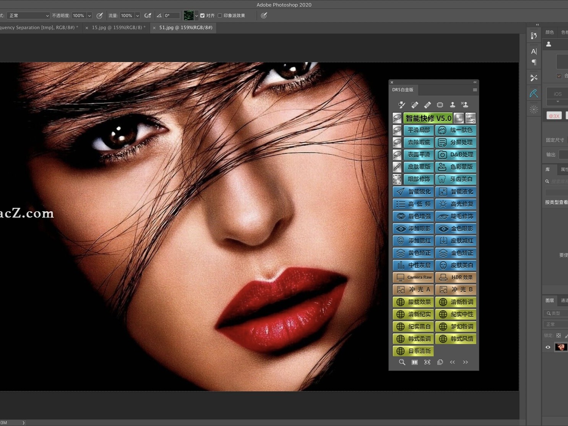Open the DR5 panel hamburger menu
This screenshot has height=426, width=568.
[475, 90]
